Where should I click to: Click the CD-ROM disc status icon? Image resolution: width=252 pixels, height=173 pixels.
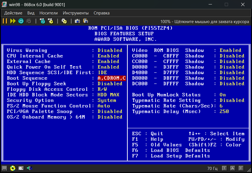[x=13, y=168]
